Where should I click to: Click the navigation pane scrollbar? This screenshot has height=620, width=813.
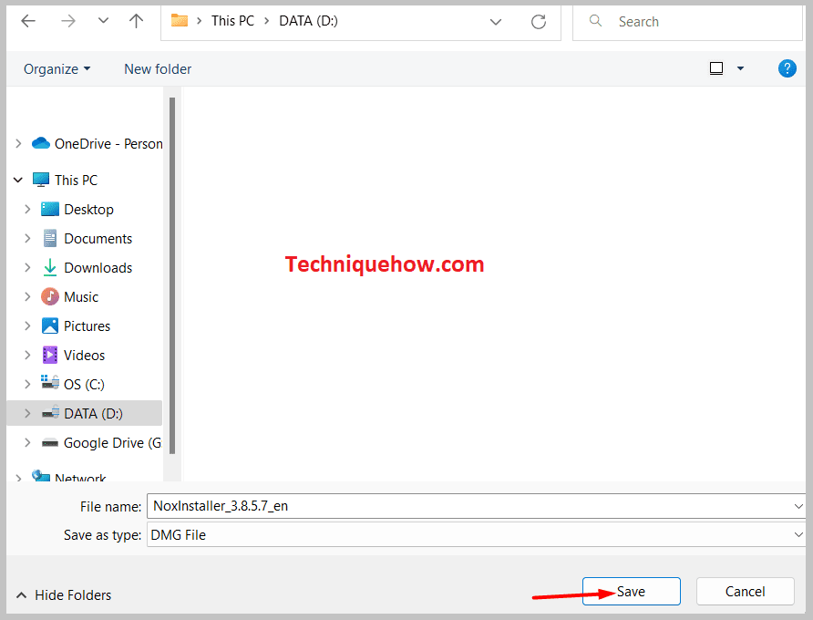[172, 275]
